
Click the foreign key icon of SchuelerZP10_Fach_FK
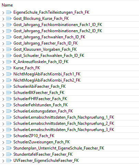[x=9, y=136]
